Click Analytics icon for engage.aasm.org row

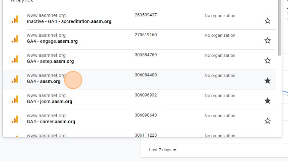pos(15,39)
